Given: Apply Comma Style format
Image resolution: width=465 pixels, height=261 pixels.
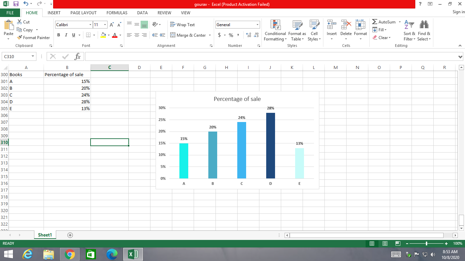Looking at the screenshot, I should [238, 35].
